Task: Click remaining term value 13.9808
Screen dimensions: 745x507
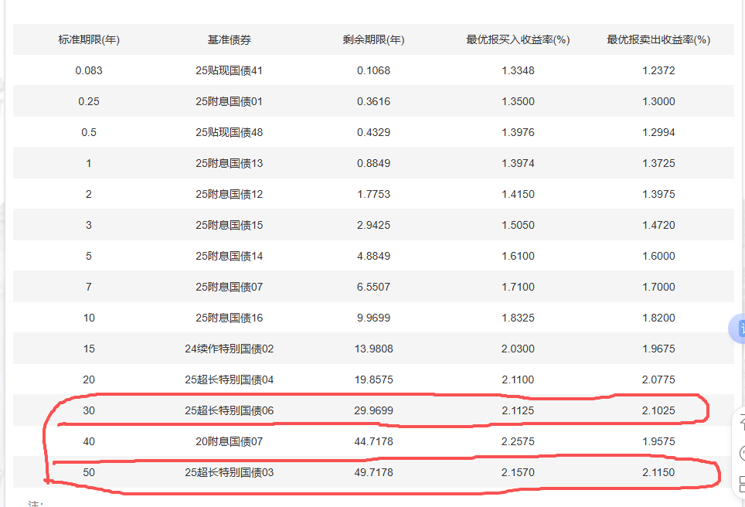Action: click(x=373, y=349)
